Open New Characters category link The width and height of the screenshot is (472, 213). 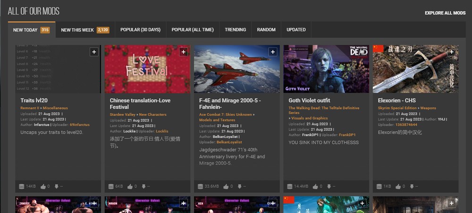click(152, 115)
